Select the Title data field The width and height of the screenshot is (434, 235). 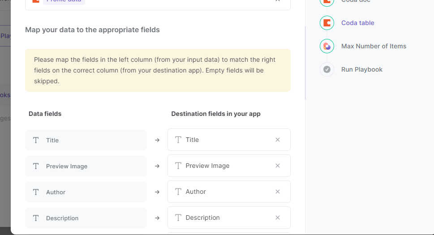(x=86, y=140)
